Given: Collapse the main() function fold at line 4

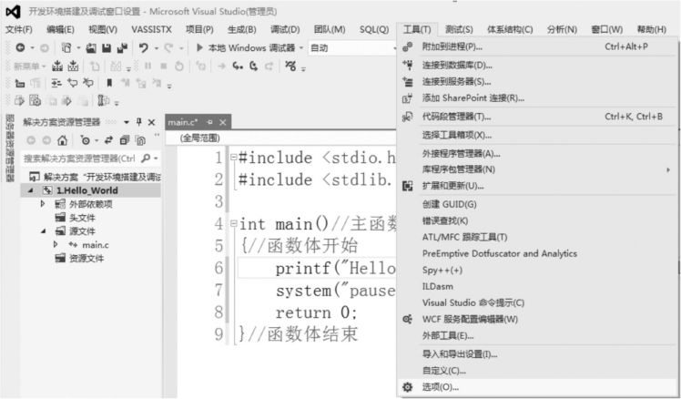Looking at the screenshot, I should [233, 224].
